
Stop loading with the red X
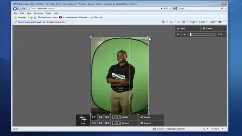pyautogui.click(x=170, y=8)
